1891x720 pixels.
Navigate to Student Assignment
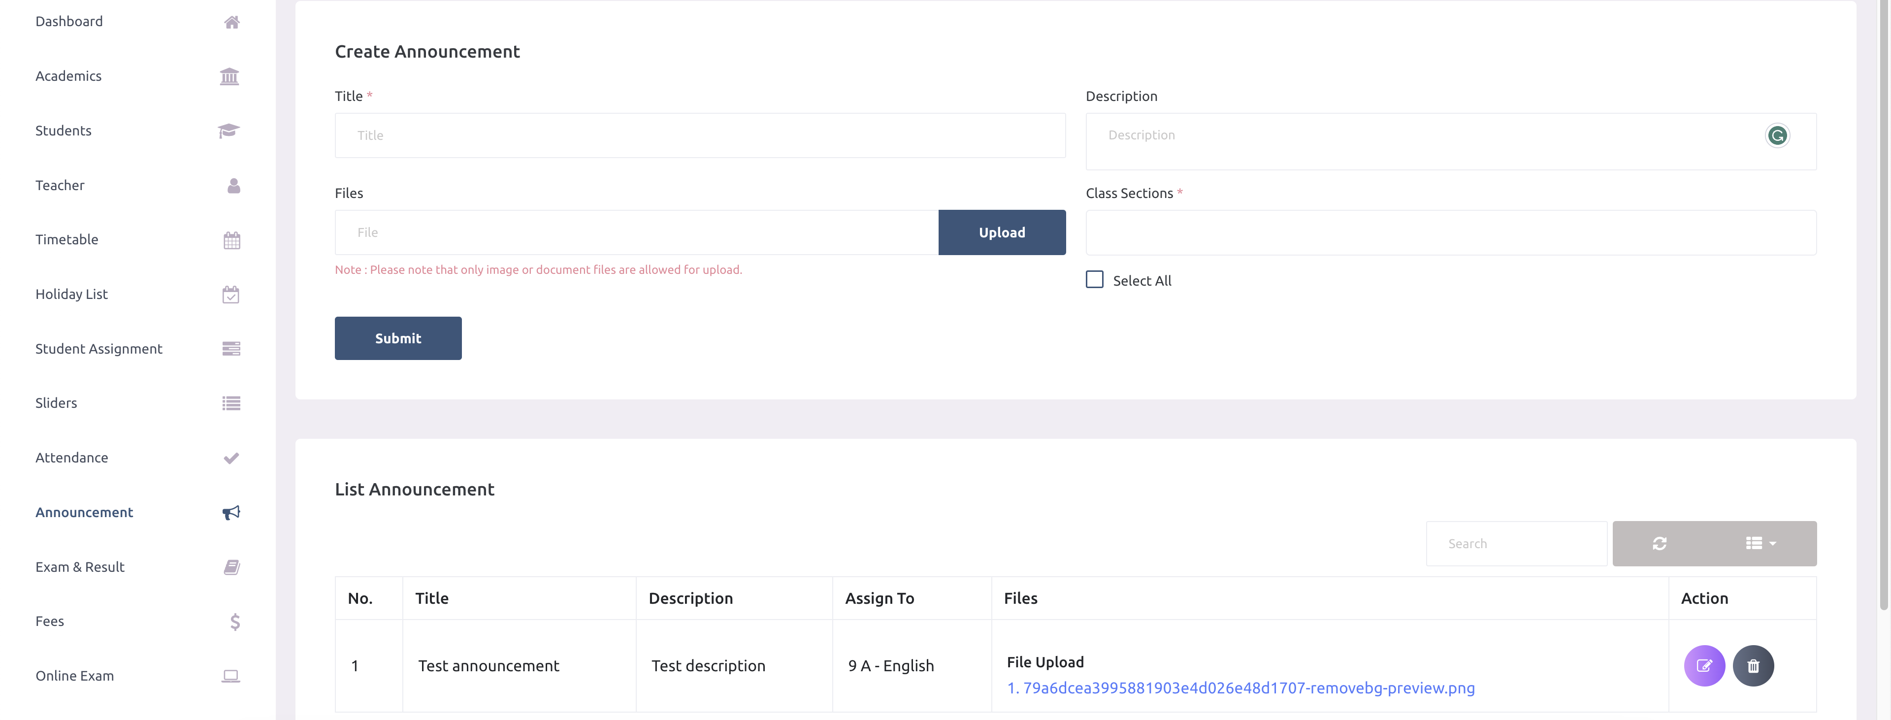(x=98, y=349)
